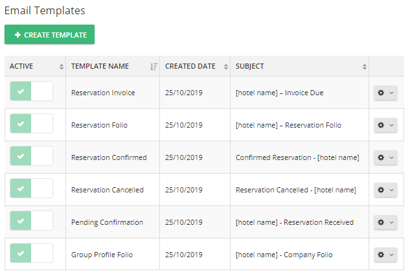Click the gear icon for Reservation Folio
Viewport: 410px width, 276px height.
tap(381, 125)
